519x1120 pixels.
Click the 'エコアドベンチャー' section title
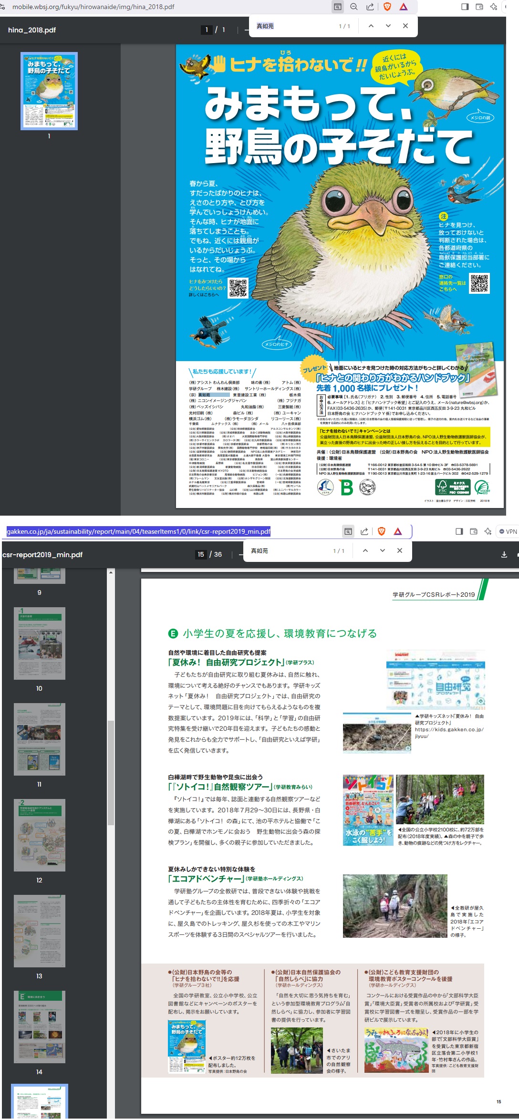click(x=206, y=879)
